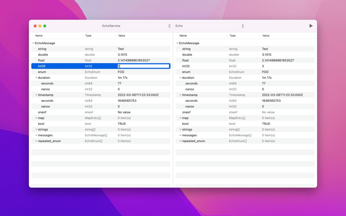The image size is (346, 216).
Task: Click the left pane Value column header
Action: (x=122, y=36)
